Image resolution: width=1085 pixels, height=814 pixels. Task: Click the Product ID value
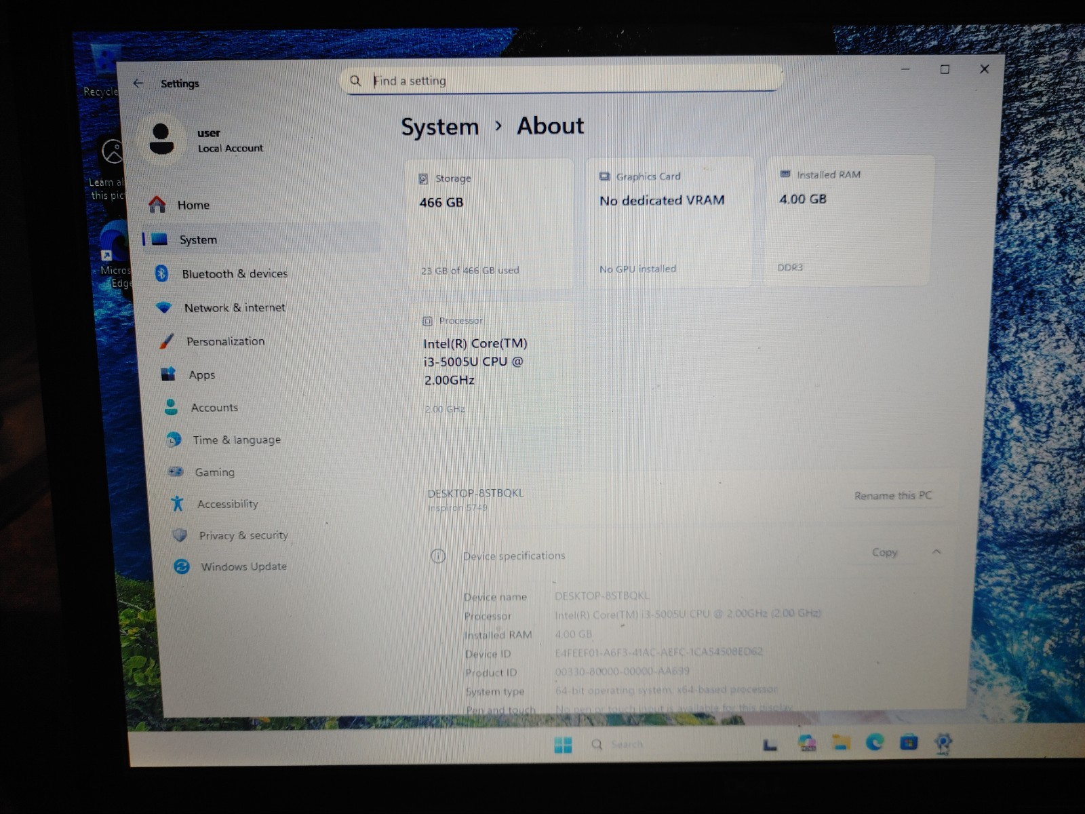[622, 671]
